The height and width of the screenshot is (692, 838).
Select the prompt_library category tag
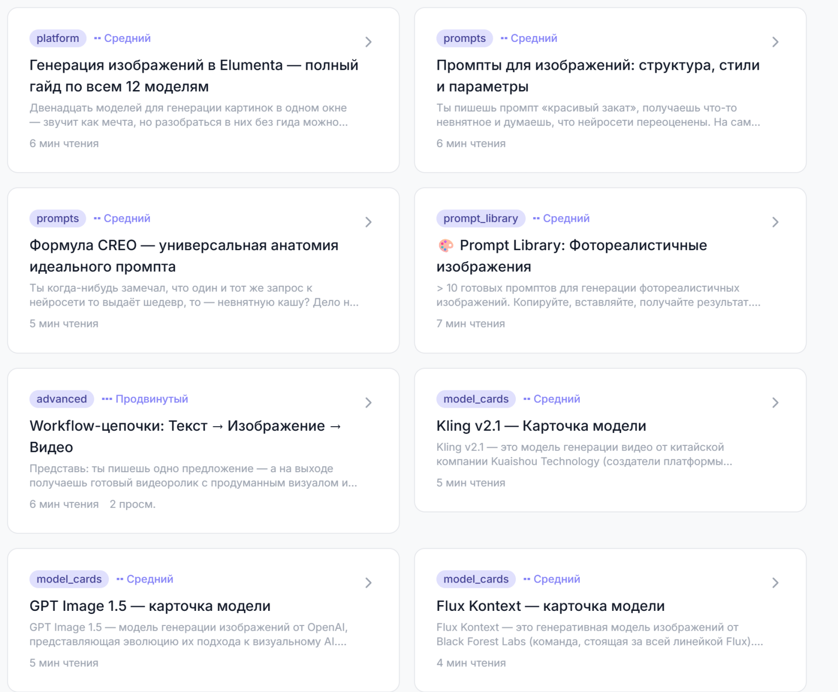481,218
